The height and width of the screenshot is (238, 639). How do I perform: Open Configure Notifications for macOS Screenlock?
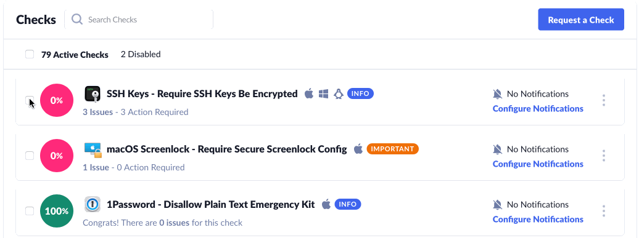[538, 164]
